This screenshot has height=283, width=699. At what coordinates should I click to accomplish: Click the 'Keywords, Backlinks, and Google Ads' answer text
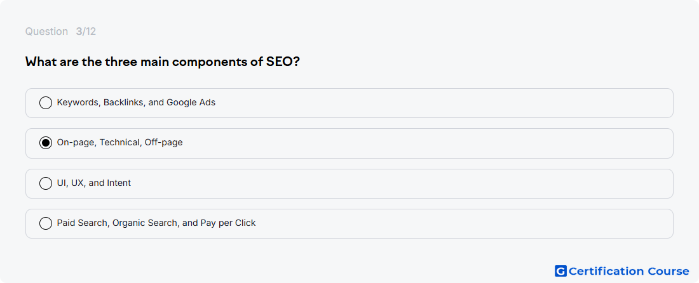coord(136,103)
